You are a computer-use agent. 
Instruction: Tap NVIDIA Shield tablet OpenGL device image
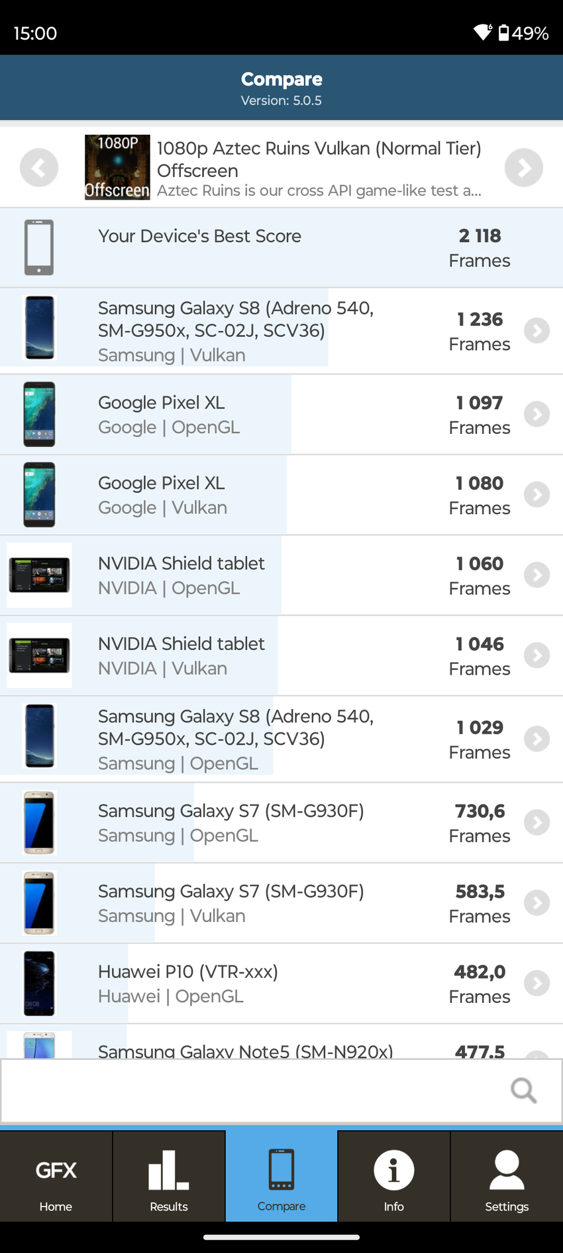[39, 575]
